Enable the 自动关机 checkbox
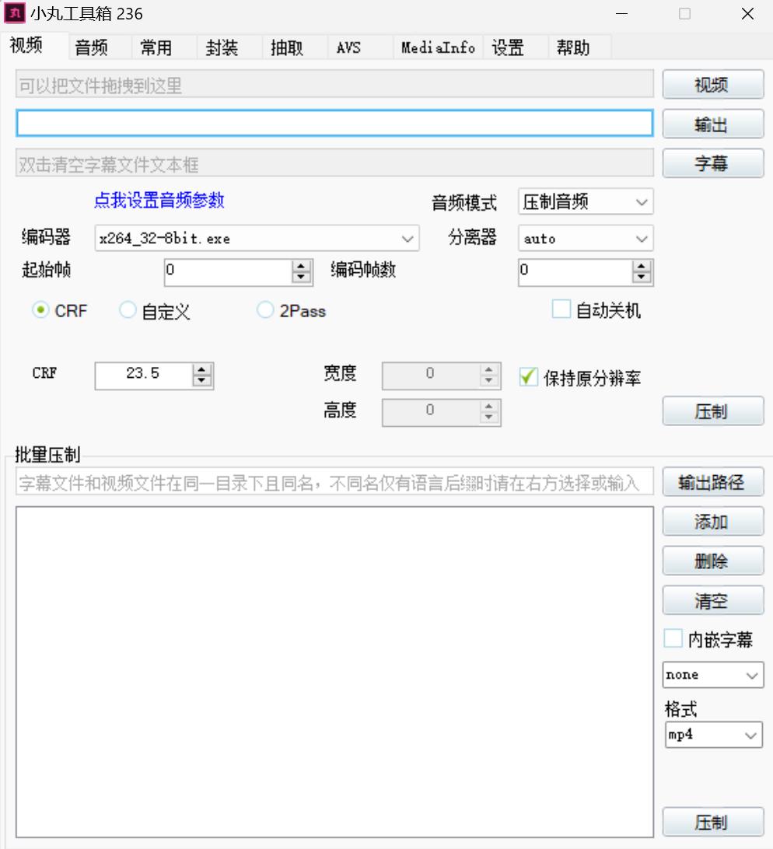 click(561, 310)
